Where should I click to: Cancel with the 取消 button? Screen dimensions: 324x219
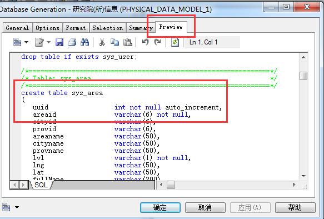tap(205, 207)
